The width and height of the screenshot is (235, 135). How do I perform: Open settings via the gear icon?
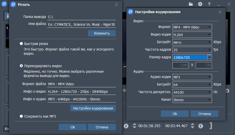200,4
